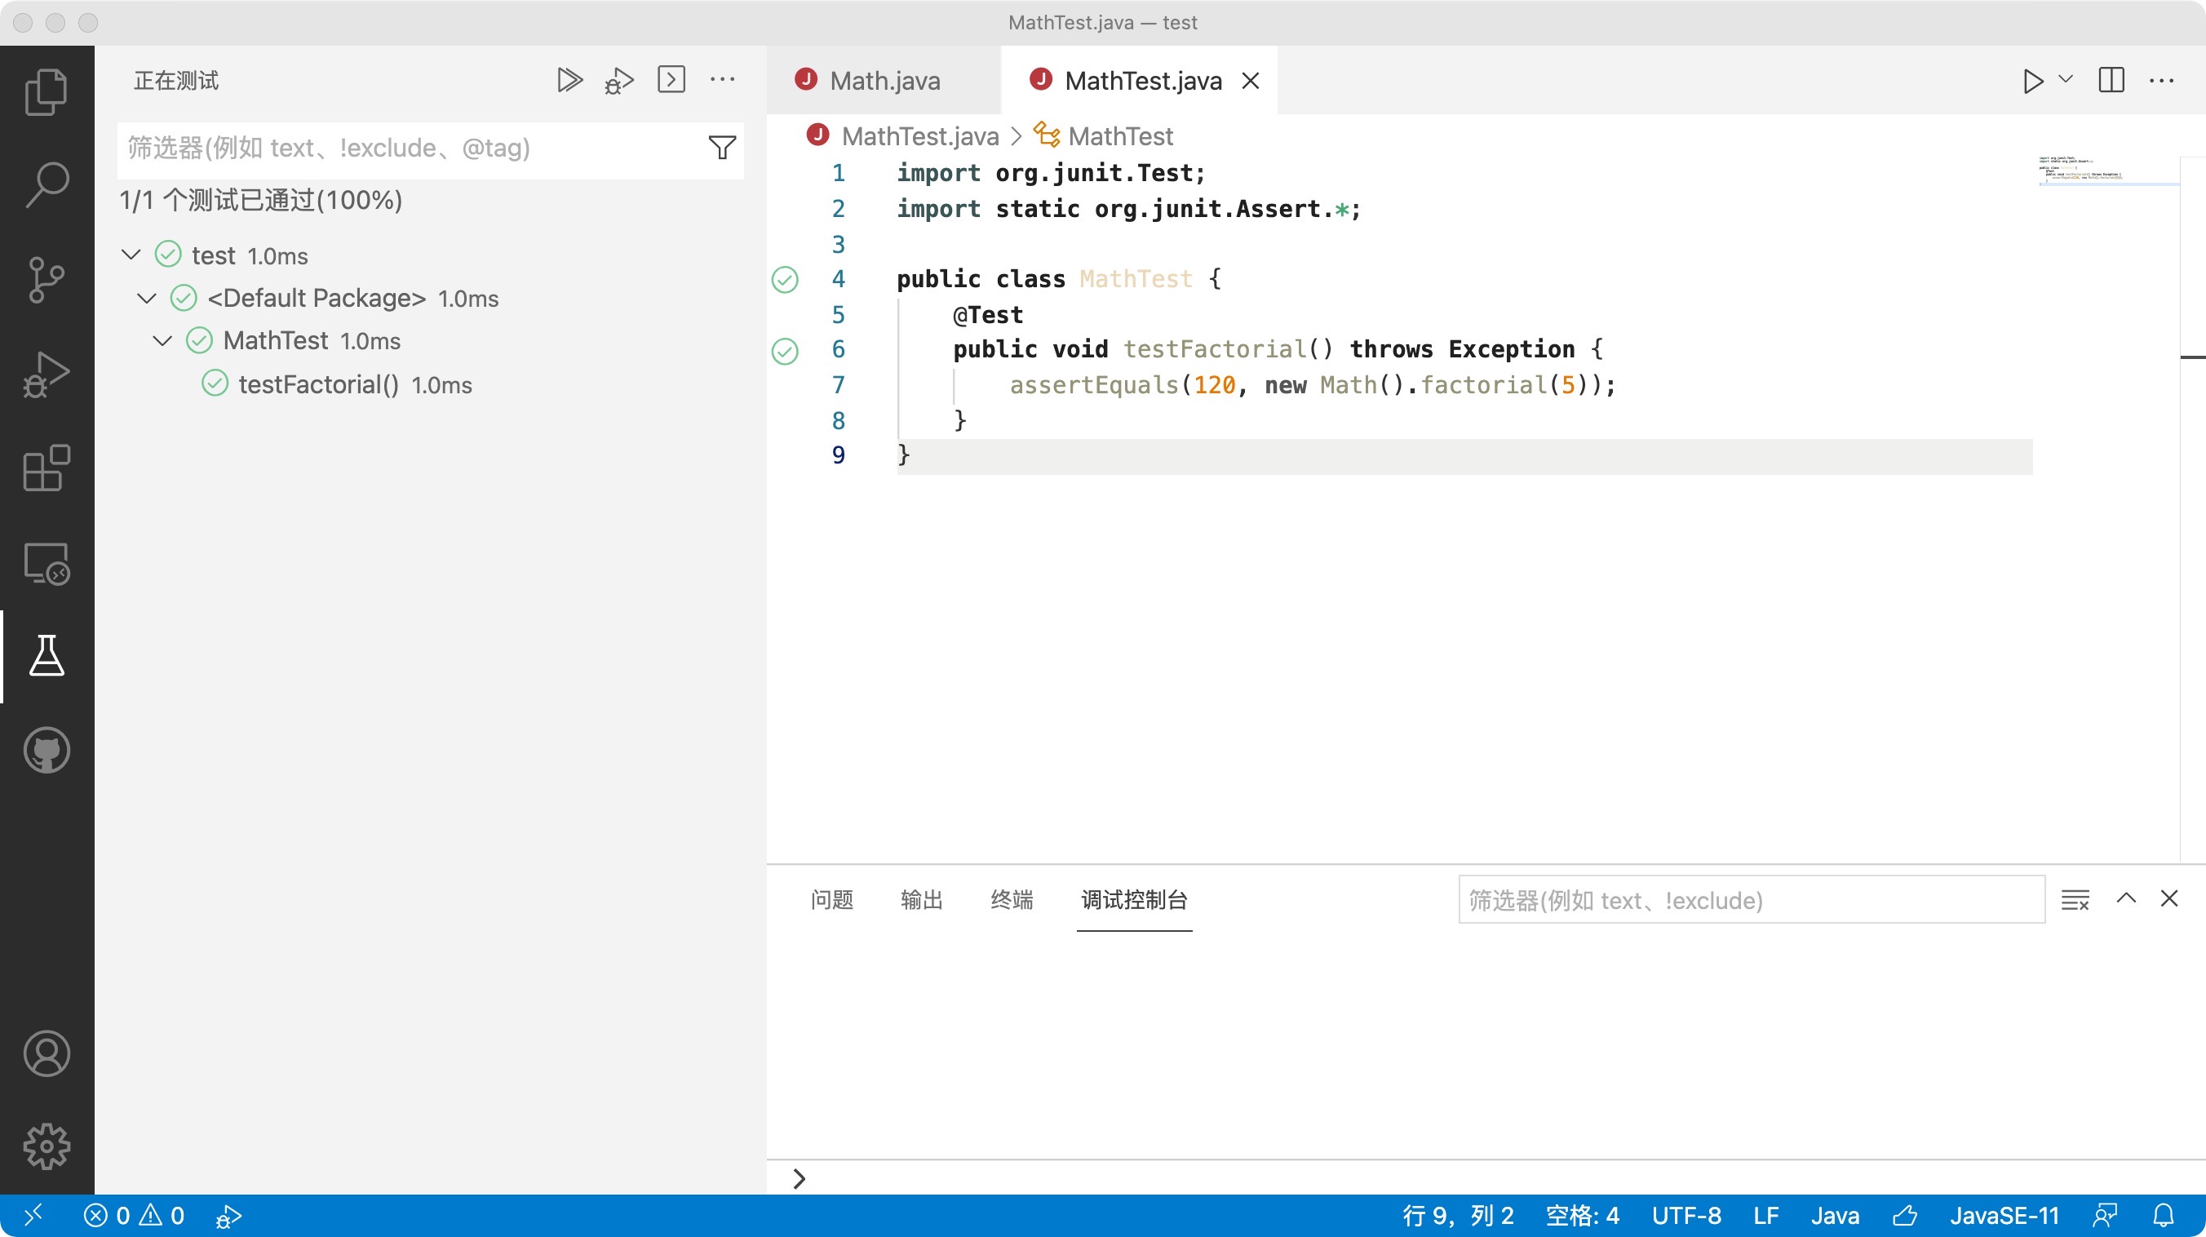2206x1237 pixels.
Task: Debug all tests in Testing panel
Action: point(619,81)
